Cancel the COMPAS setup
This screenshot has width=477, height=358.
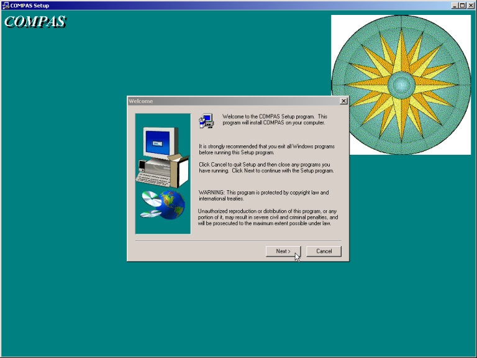[324, 251]
